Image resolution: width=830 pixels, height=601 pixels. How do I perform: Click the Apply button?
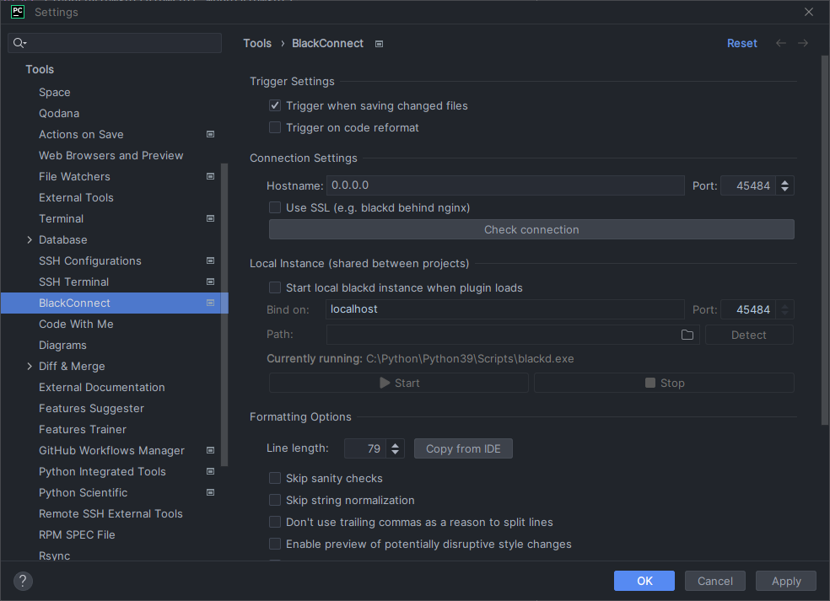786,581
